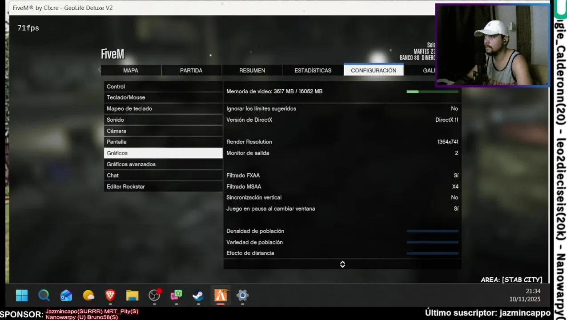Open Mapeo de teclado category
Screen dimensions: 567x320
163,108
